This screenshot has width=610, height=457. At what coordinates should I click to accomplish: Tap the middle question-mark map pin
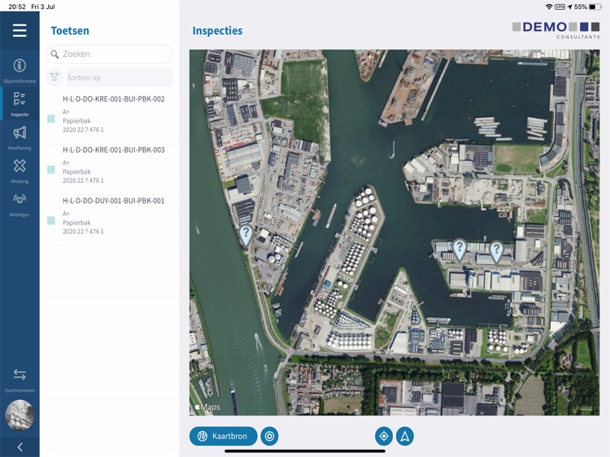[460, 249]
